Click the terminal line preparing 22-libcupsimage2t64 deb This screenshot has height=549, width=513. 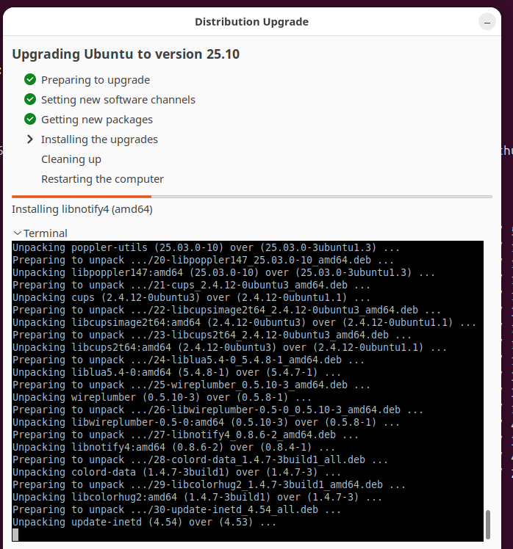[226, 310]
